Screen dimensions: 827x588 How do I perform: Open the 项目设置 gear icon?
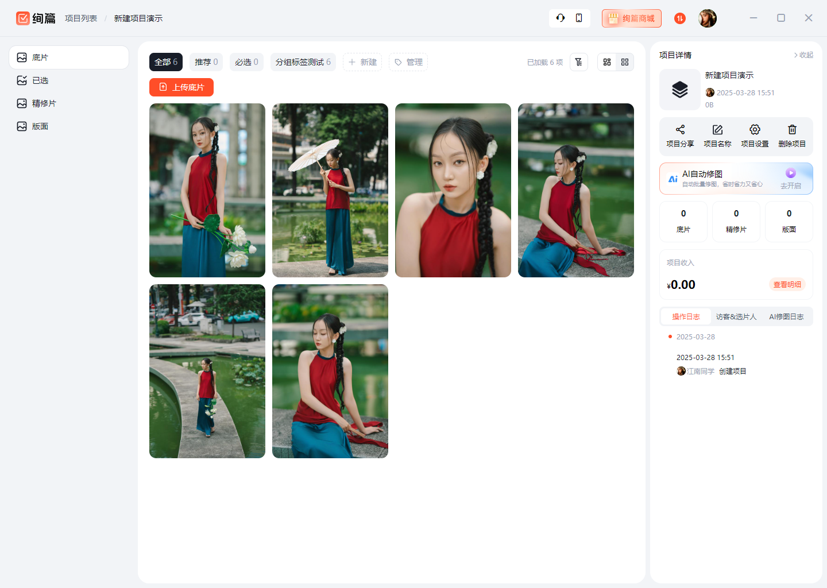[x=755, y=130]
